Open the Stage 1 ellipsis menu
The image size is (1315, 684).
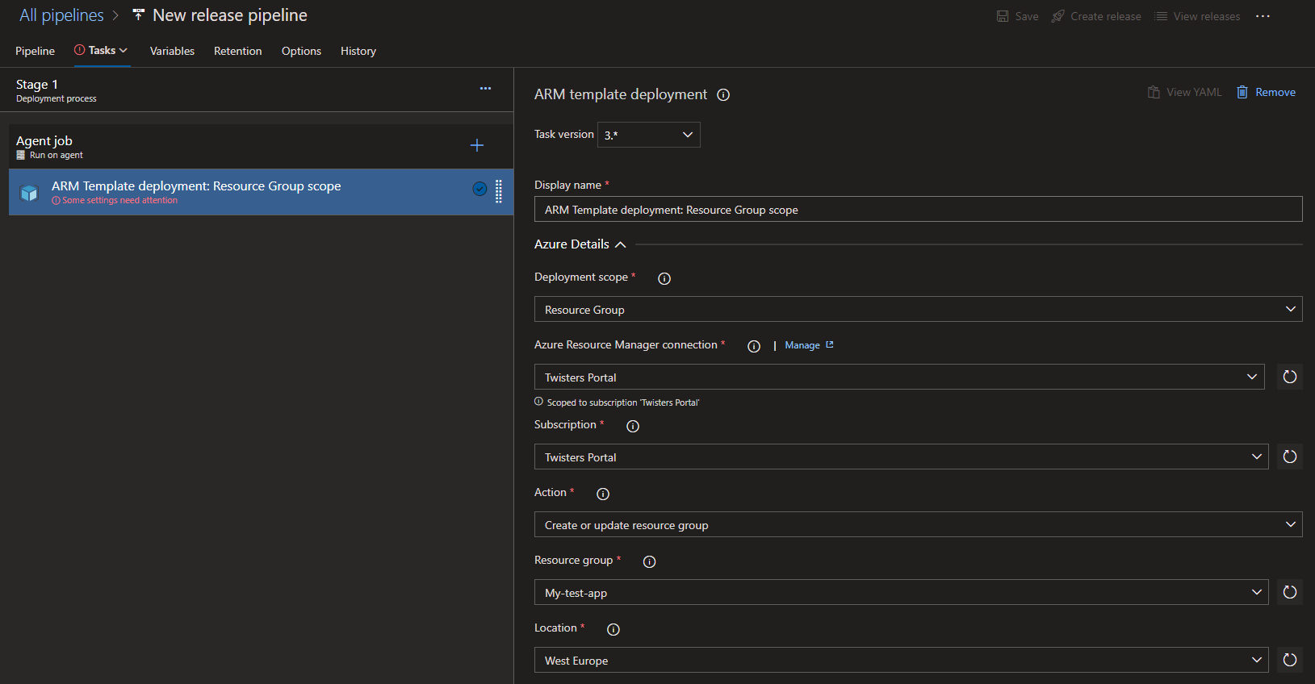(x=485, y=89)
